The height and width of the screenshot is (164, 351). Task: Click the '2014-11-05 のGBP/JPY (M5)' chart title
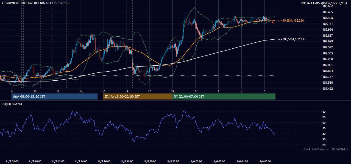point(324,3)
